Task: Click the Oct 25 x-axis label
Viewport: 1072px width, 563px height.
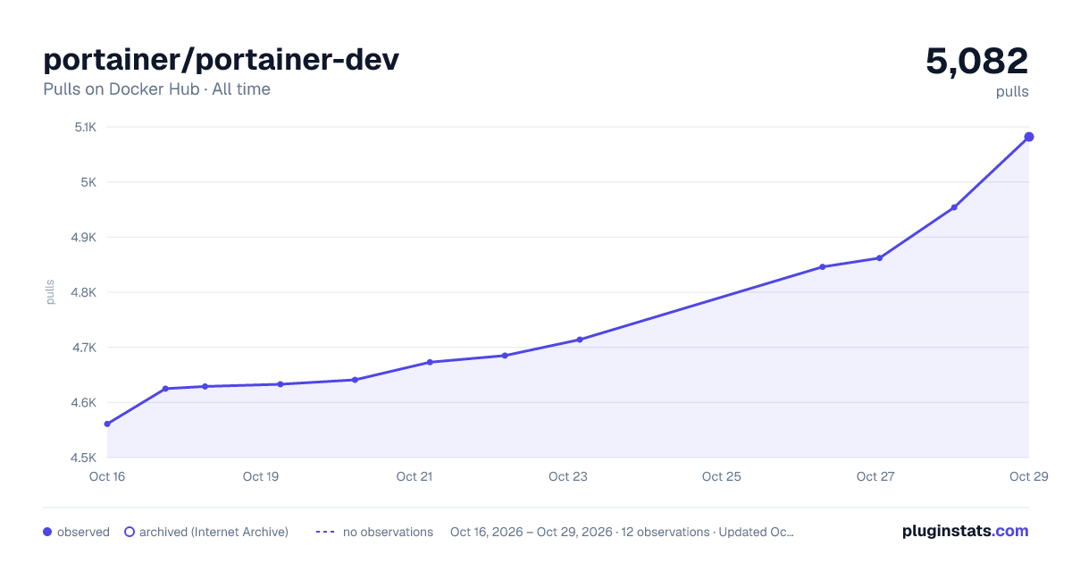Action: click(x=722, y=476)
